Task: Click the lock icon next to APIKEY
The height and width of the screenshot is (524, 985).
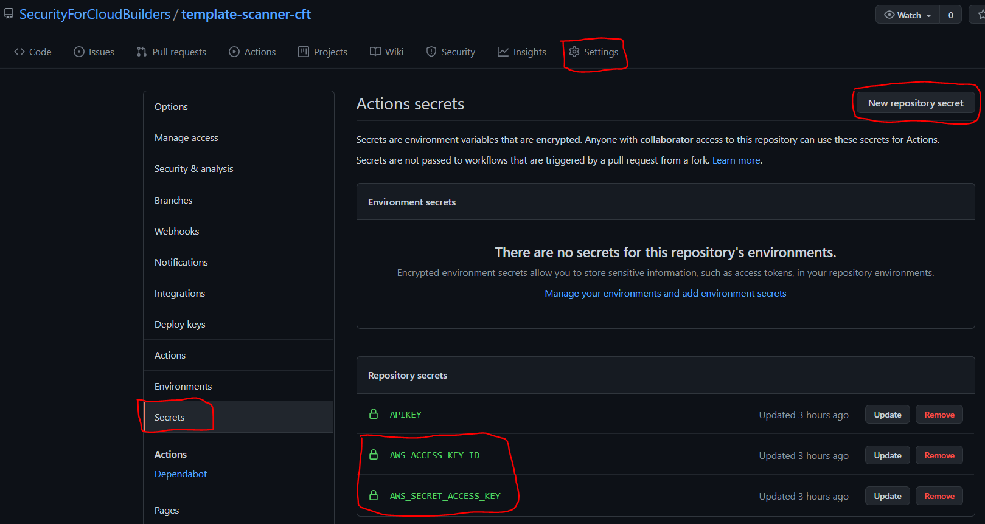Action: 374,414
